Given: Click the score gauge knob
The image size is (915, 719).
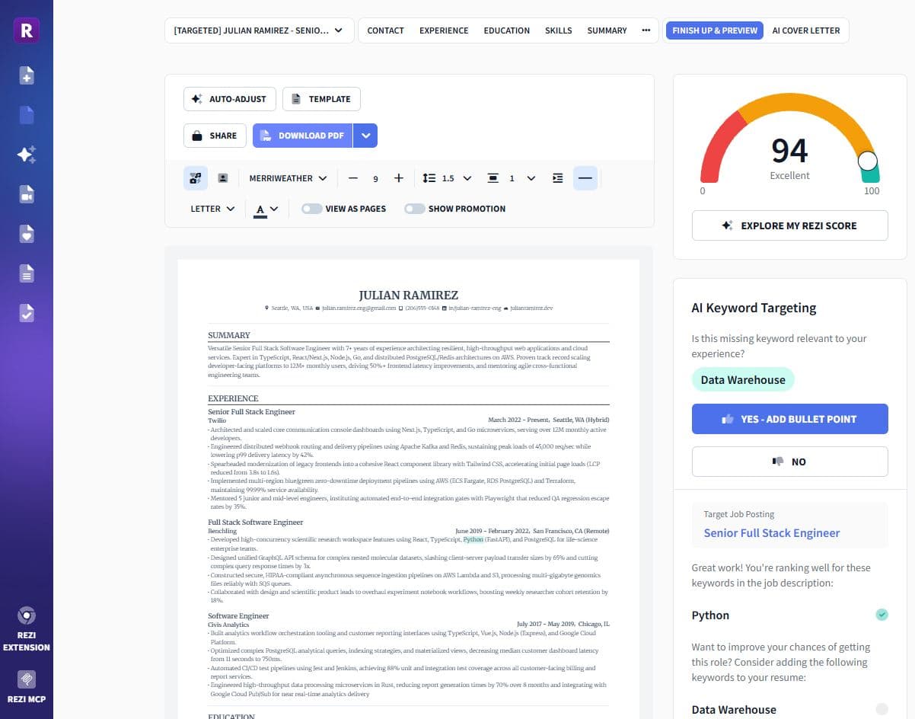Looking at the screenshot, I should 867,161.
